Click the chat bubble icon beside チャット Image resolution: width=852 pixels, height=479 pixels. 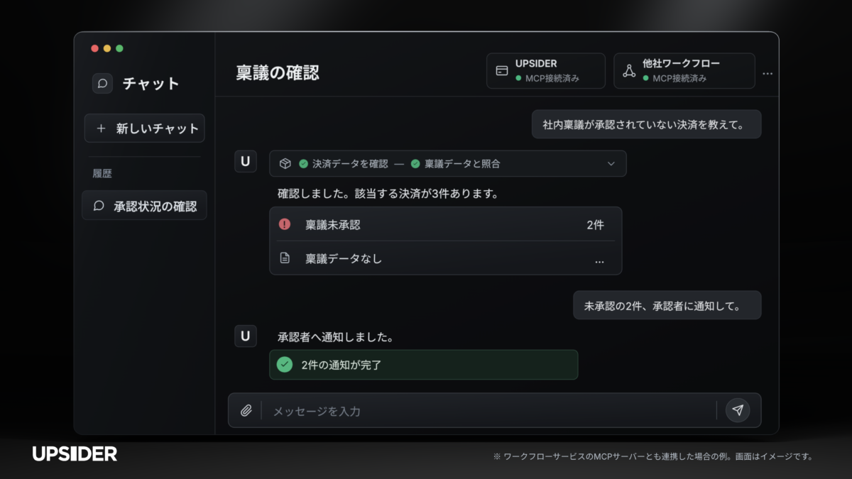(x=102, y=83)
